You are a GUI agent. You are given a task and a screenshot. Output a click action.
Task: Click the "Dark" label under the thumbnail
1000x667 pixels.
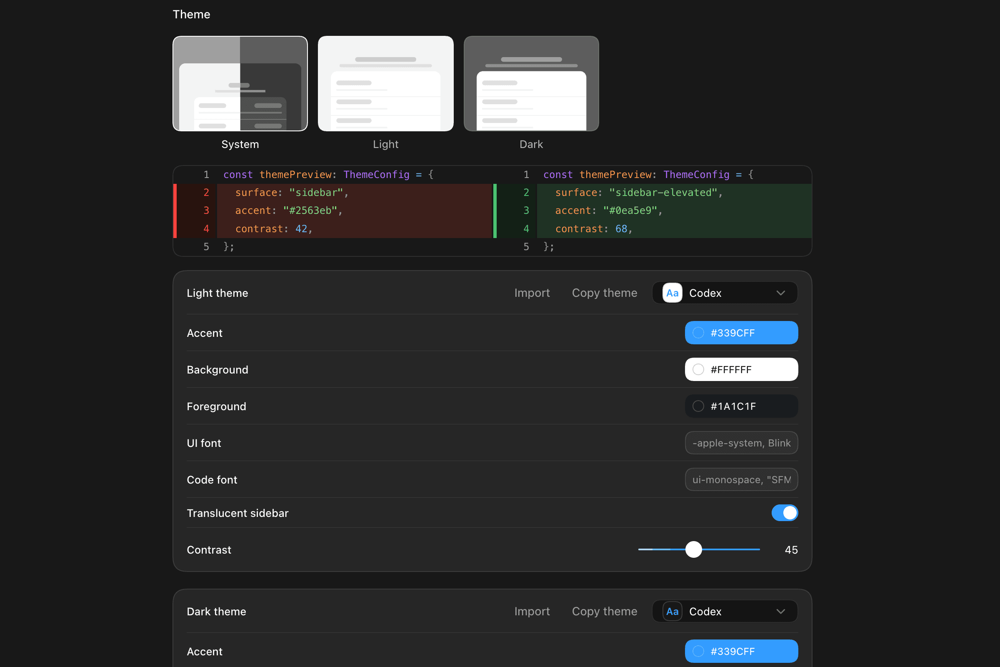pos(531,144)
